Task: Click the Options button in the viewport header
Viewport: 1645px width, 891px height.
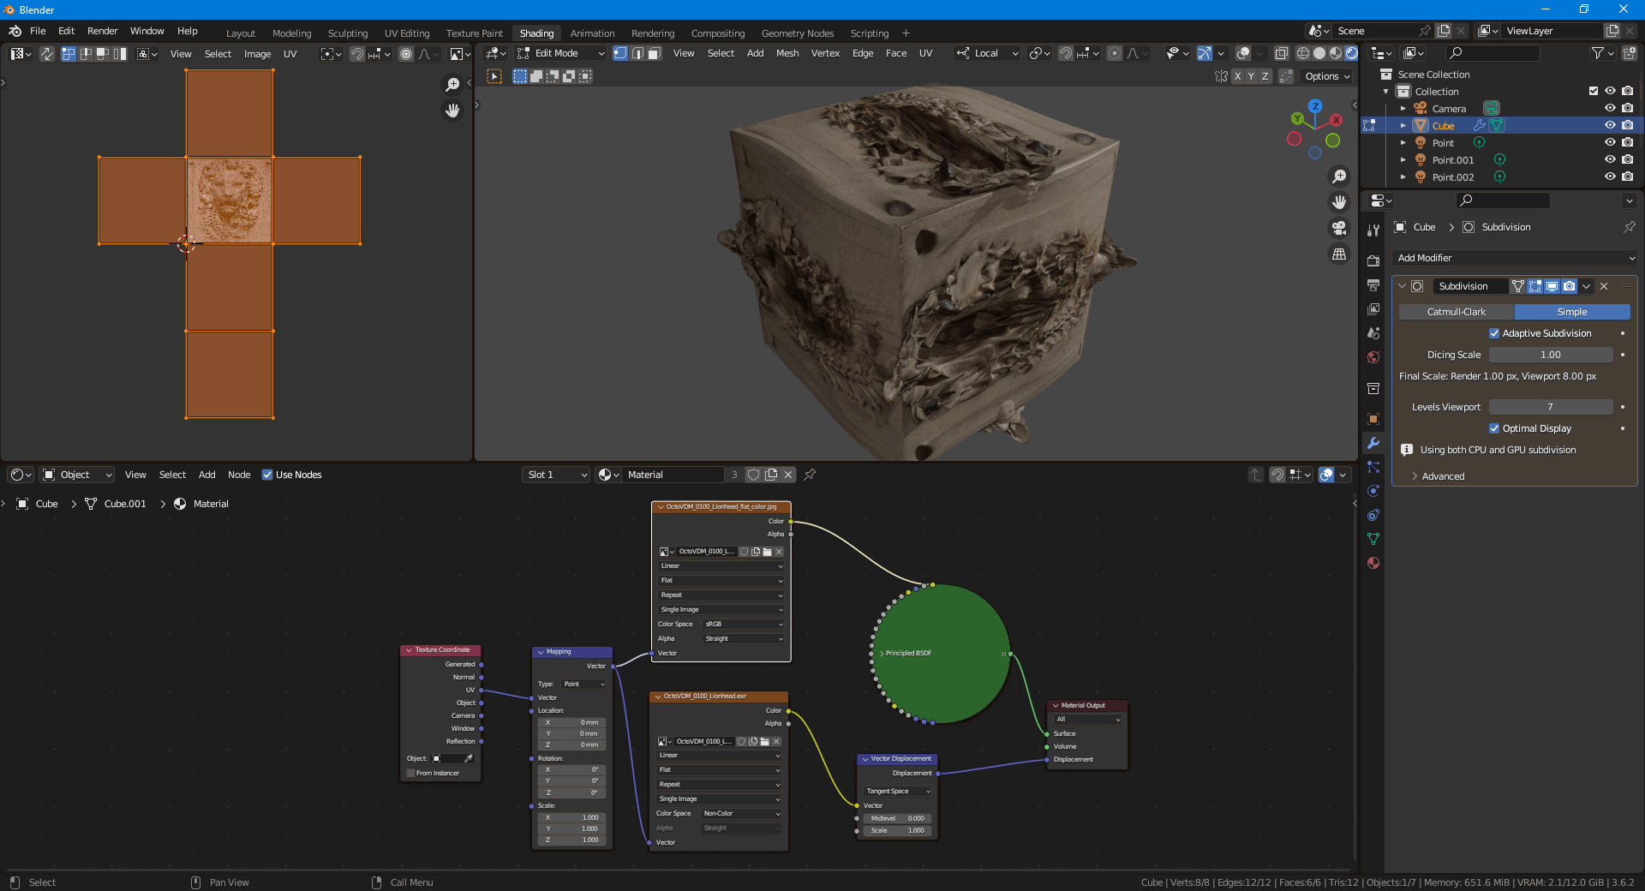Action: point(1327,76)
